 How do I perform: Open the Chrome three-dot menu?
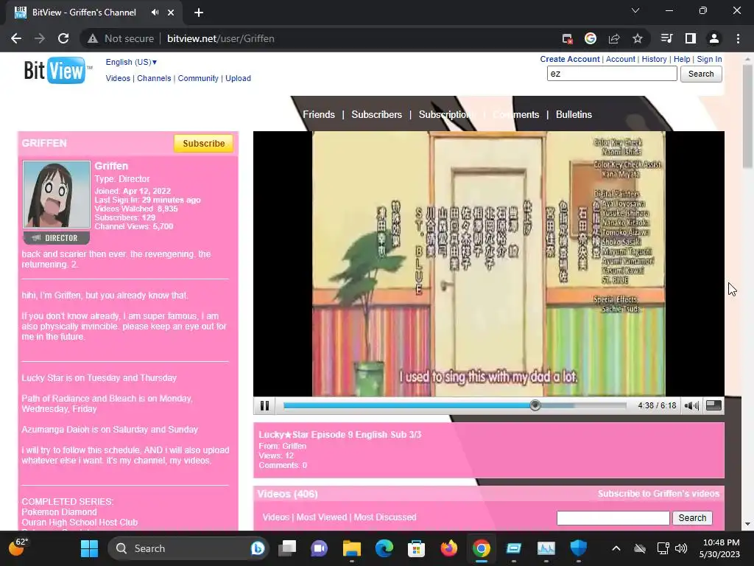(x=738, y=38)
